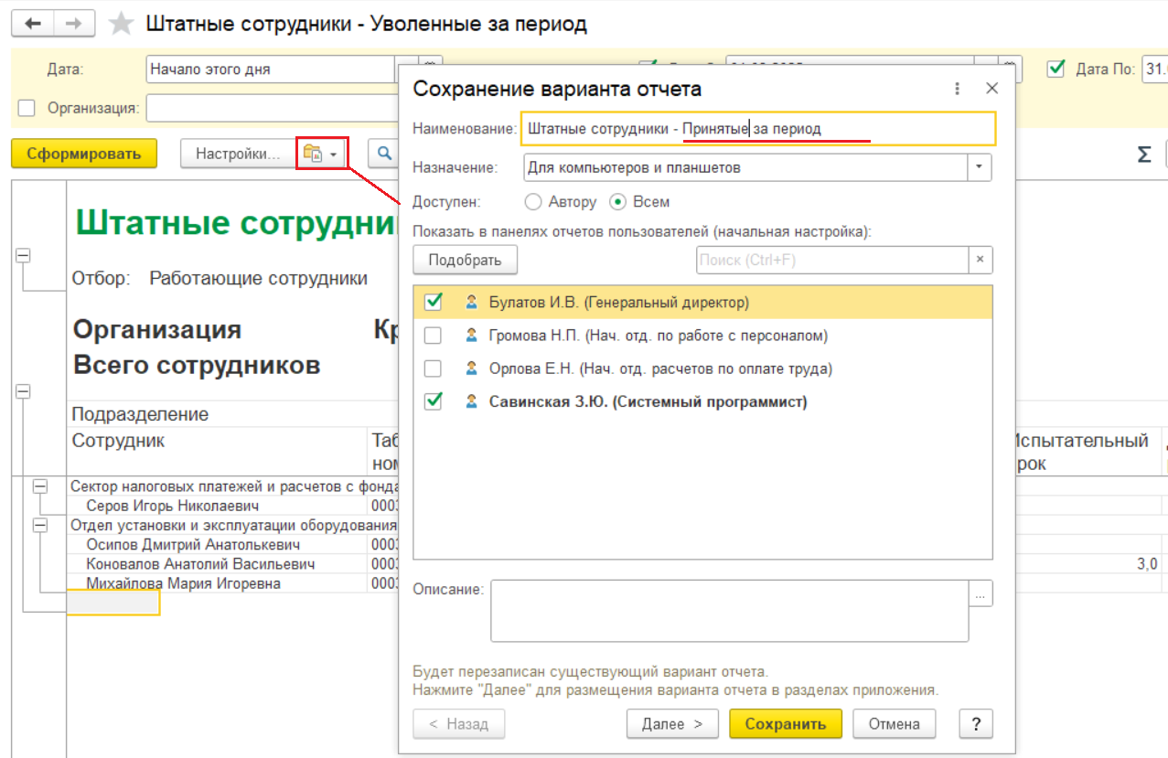The width and height of the screenshot is (1168, 758).
Task: Check user Громова Н.П. checkbox
Action: [434, 336]
